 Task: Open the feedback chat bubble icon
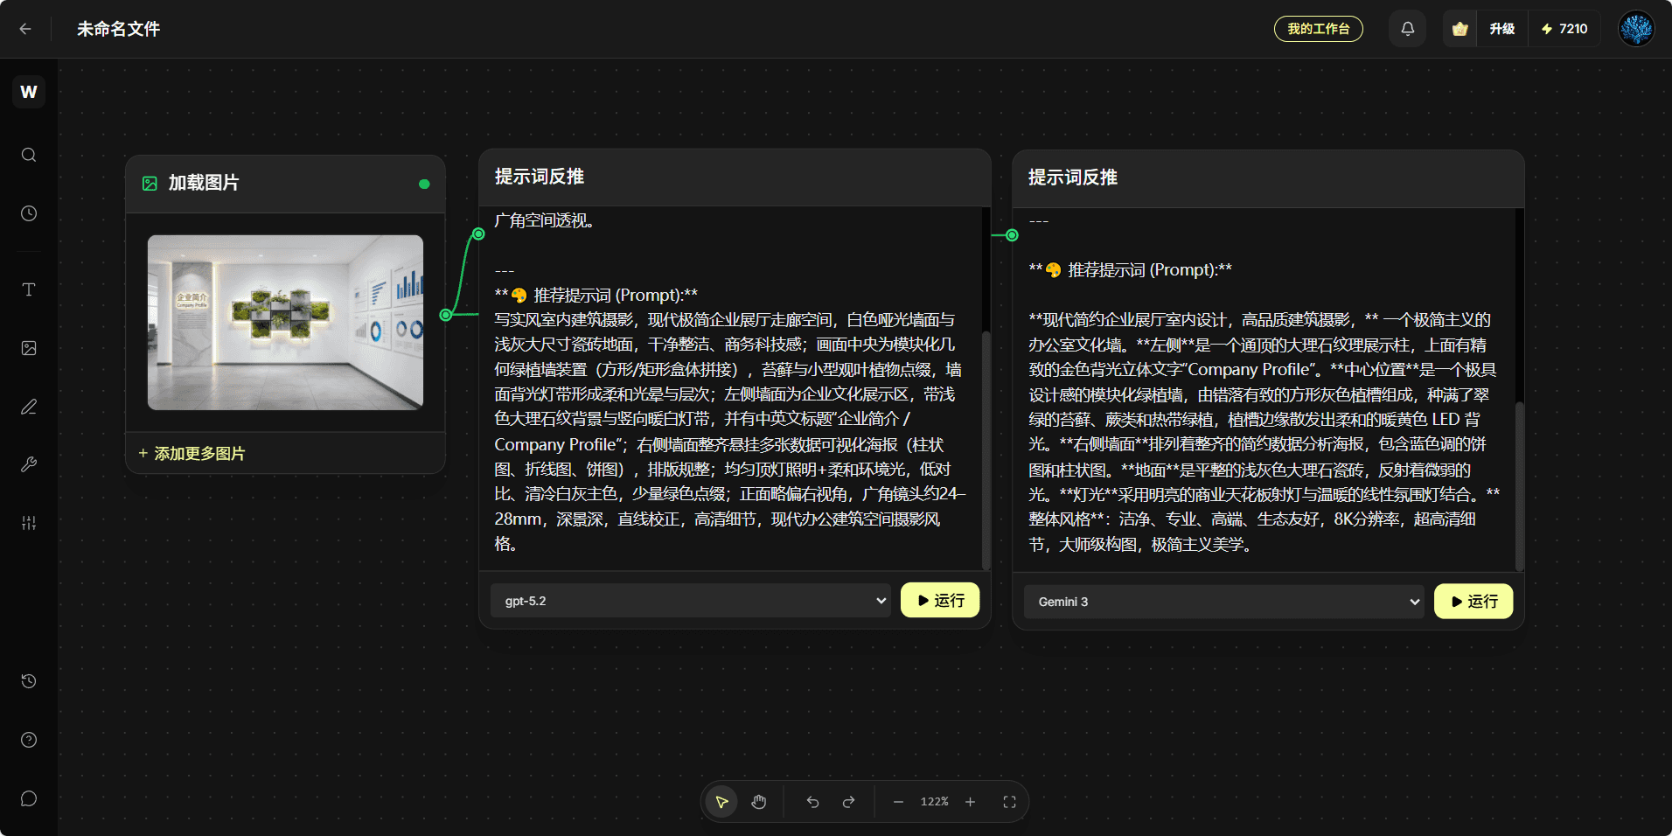coord(27,798)
